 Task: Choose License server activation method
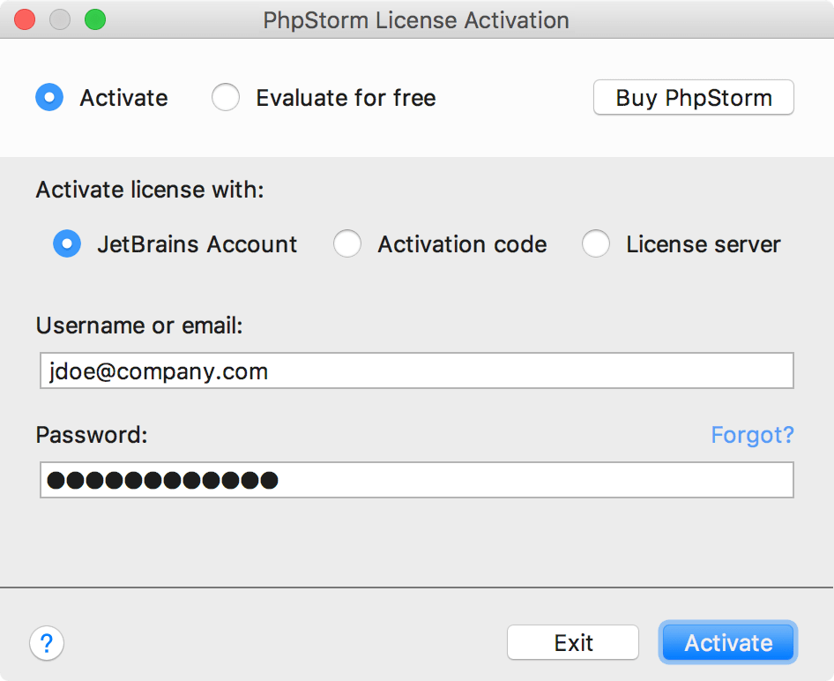[x=596, y=244]
